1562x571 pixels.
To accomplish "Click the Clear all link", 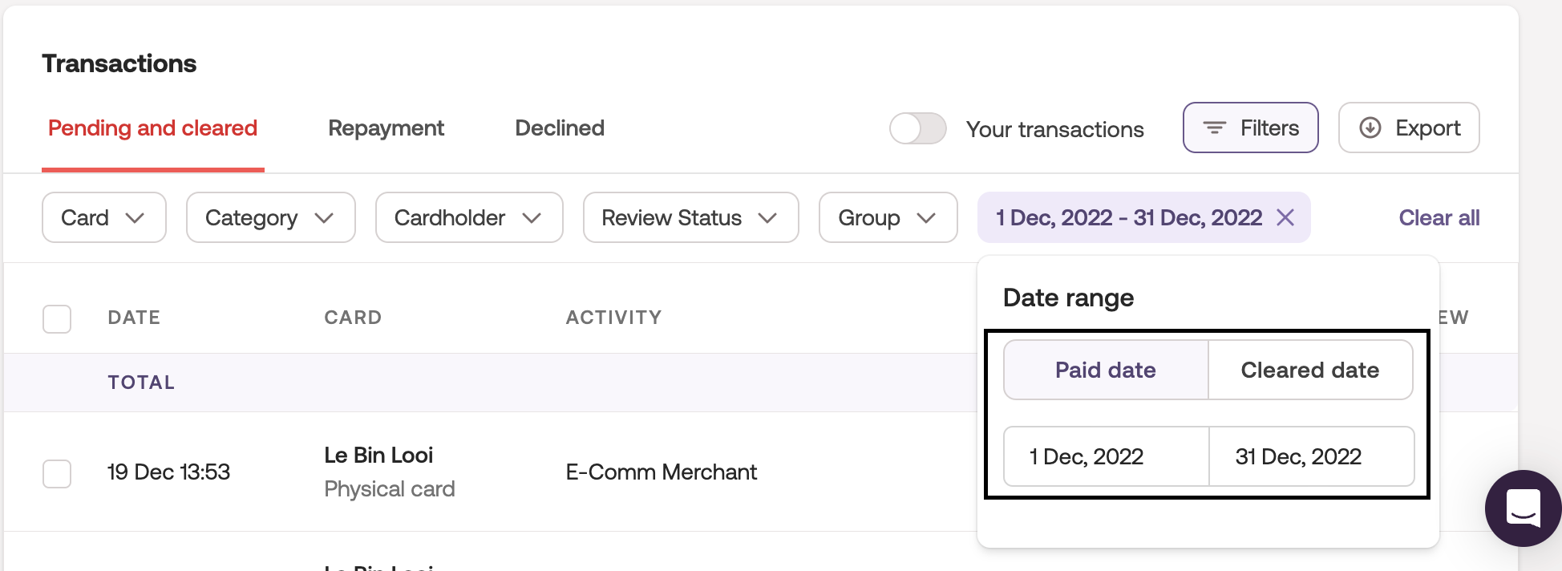I will [x=1439, y=217].
